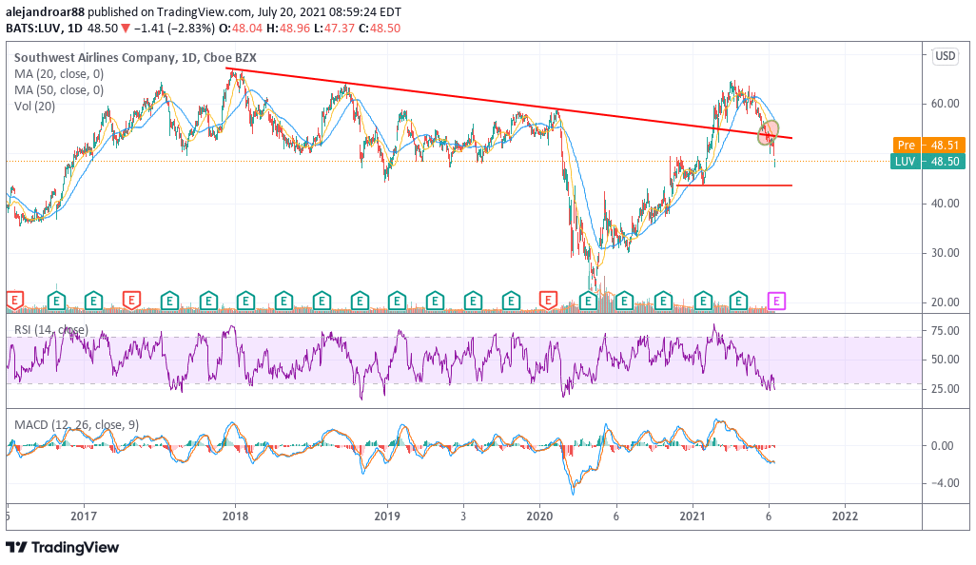Click the green earnings E marker directly above 2018
The width and height of the screenshot is (976, 565).
point(245,302)
